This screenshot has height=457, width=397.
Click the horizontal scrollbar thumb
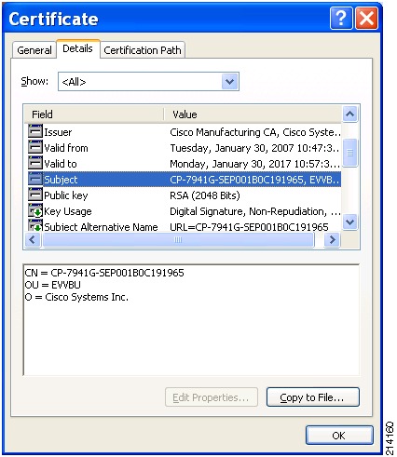[178, 239]
